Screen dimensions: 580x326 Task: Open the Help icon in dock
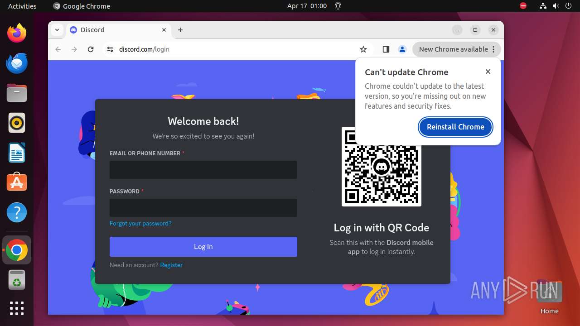tap(17, 212)
